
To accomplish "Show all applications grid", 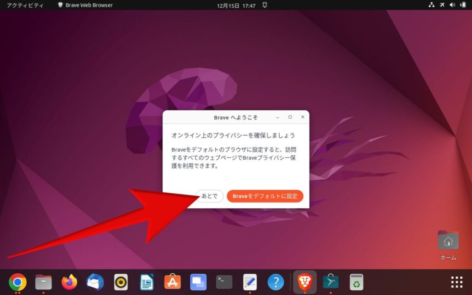I will click(x=457, y=282).
